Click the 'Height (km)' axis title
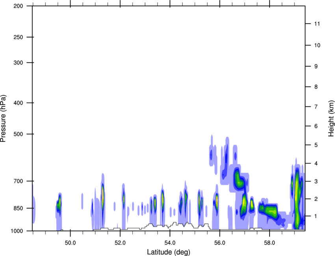 (x=331, y=118)
